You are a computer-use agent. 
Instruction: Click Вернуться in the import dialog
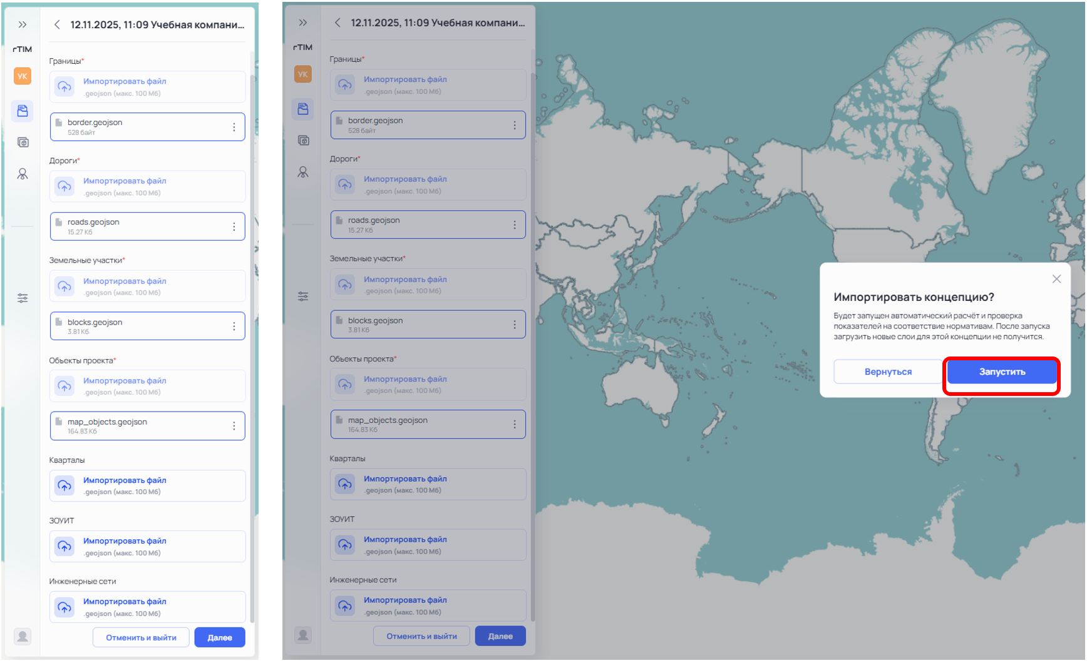pyautogui.click(x=888, y=372)
